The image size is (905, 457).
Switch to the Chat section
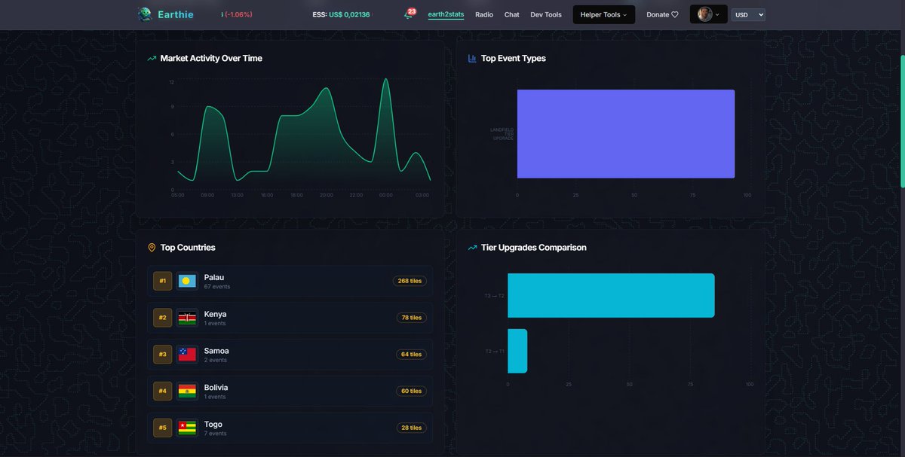(511, 14)
